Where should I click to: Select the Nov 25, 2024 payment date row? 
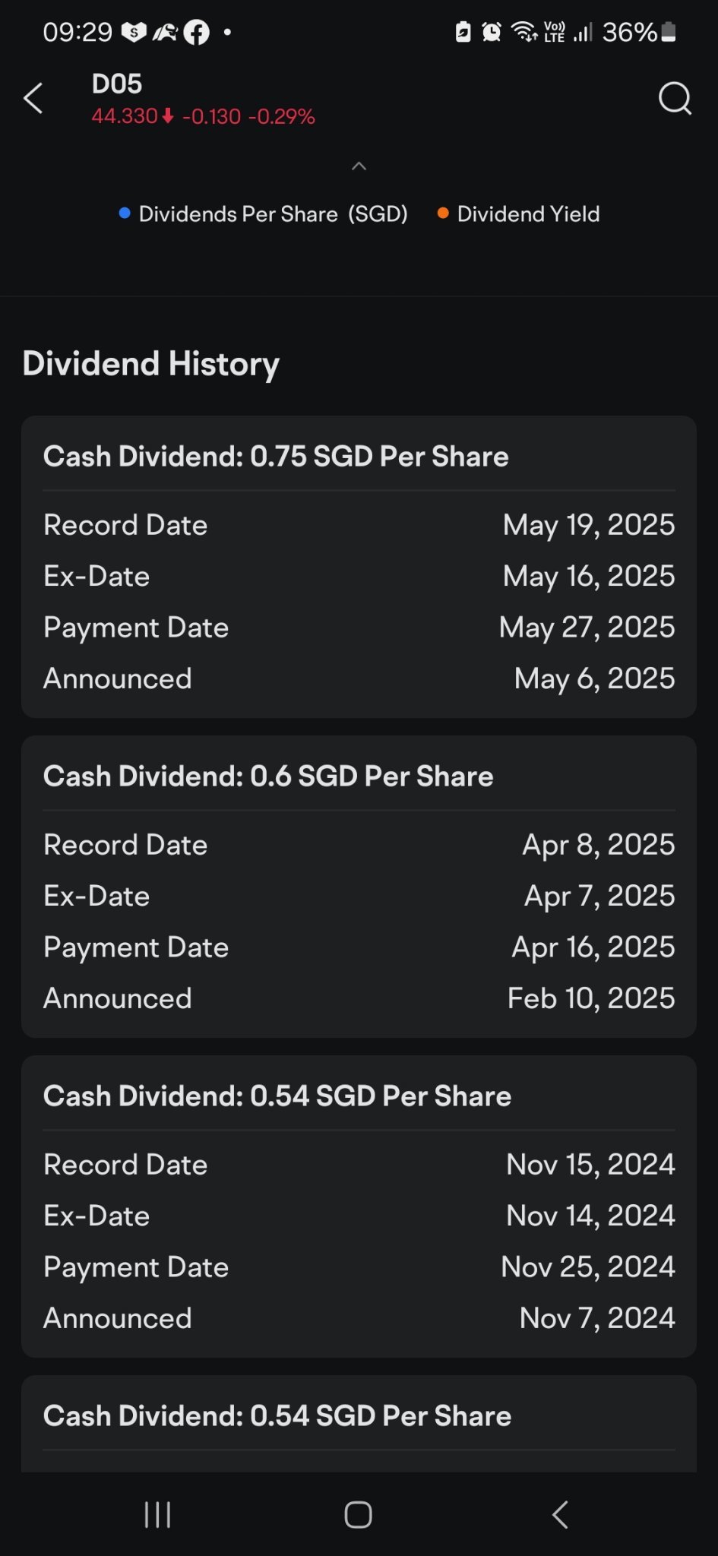pyautogui.click(x=359, y=1267)
